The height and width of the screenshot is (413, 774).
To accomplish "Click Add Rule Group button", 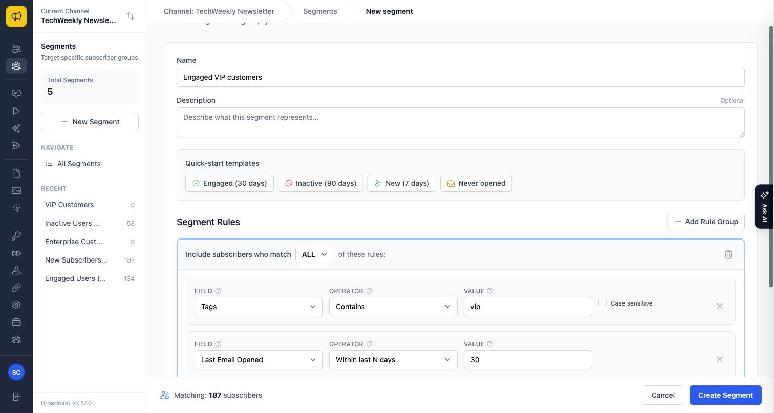I will coord(706,222).
